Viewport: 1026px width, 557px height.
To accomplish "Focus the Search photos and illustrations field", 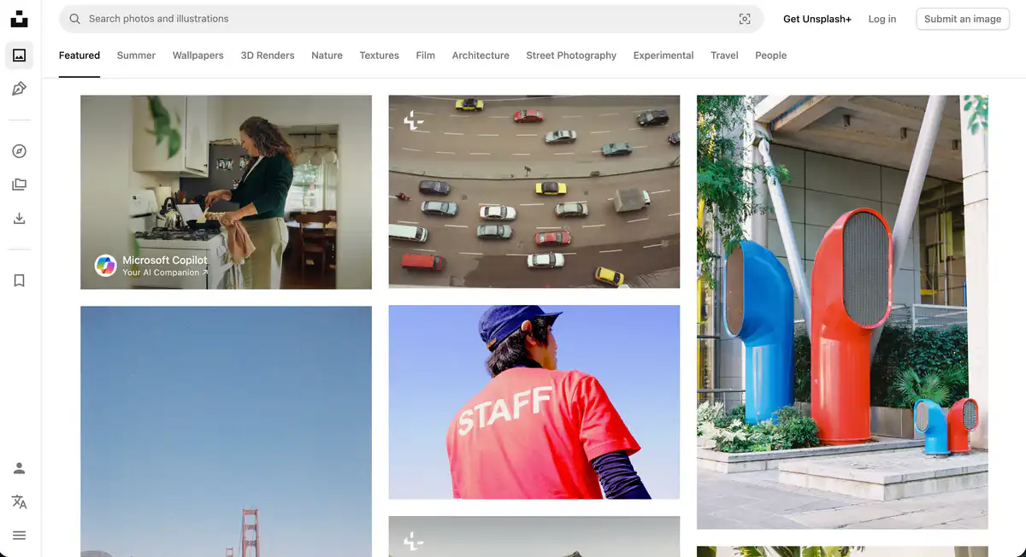I will click(x=410, y=19).
